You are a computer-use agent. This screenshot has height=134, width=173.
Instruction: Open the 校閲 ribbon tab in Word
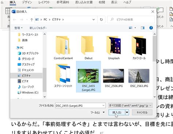click(x=102, y=3)
